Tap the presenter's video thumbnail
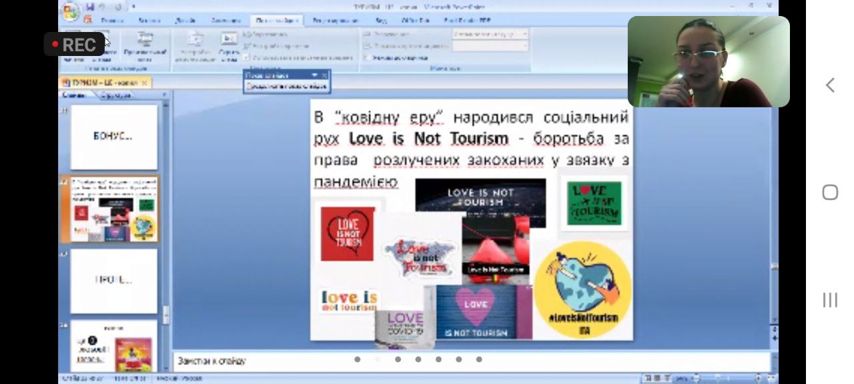This screenshot has width=854, height=384. click(x=708, y=61)
